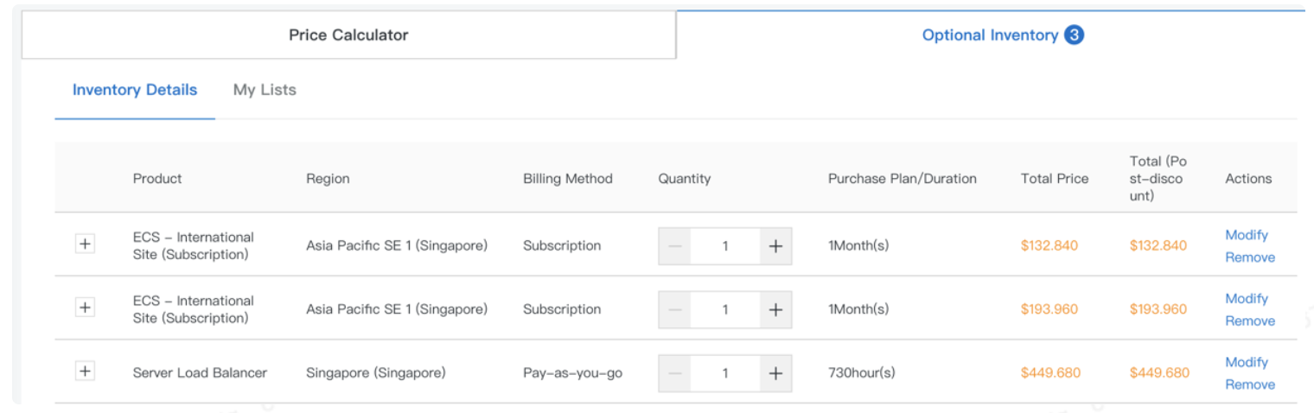
Task: Increase quantity for the $193.960 ECS item
Action: [x=775, y=309]
